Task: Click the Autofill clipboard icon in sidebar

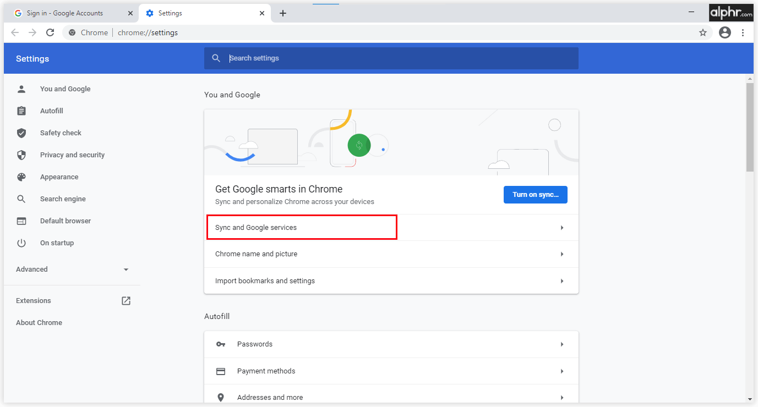Action: (x=21, y=111)
